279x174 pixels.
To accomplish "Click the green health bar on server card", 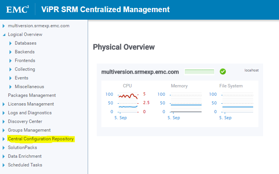I will 199,72.
